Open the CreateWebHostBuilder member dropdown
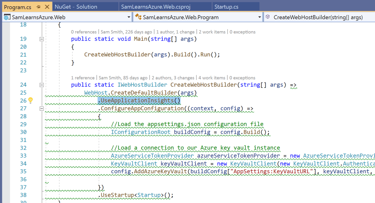Screen dimensions: 375x203 click(x=319, y=17)
